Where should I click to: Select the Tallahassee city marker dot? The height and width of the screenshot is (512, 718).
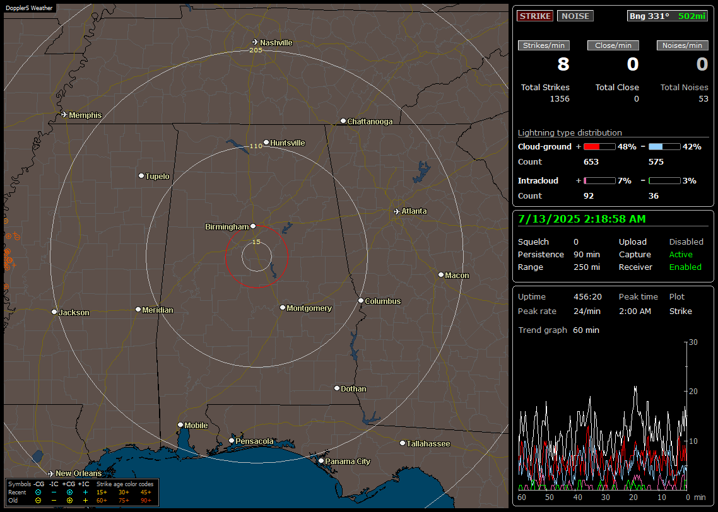(403, 443)
